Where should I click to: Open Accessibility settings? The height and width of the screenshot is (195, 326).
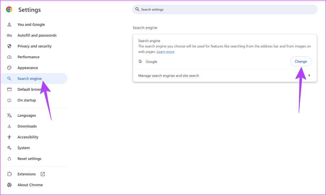point(28,137)
